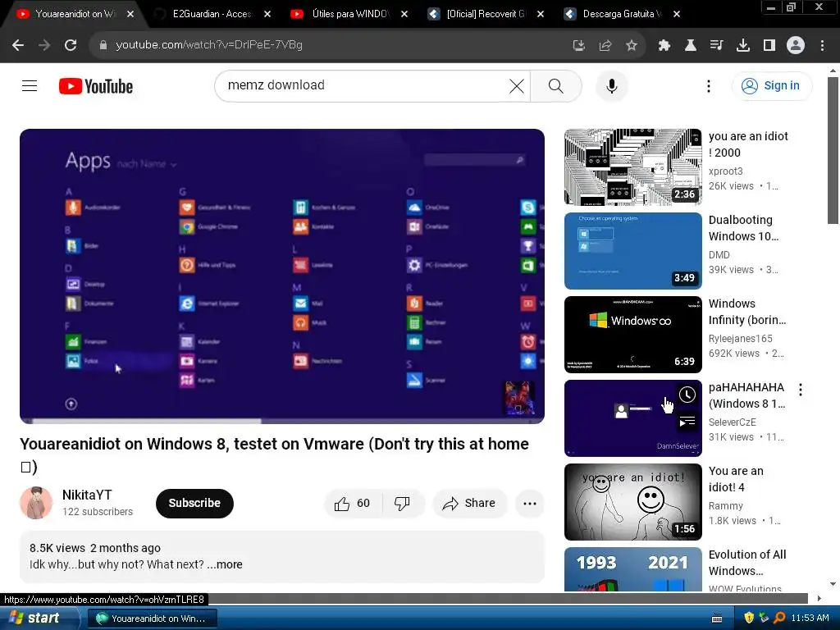Open 'paHAHAHAHA (Windows 8 1...' video title
The height and width of the screenshot is (630, 840).
tap(746, 395)
